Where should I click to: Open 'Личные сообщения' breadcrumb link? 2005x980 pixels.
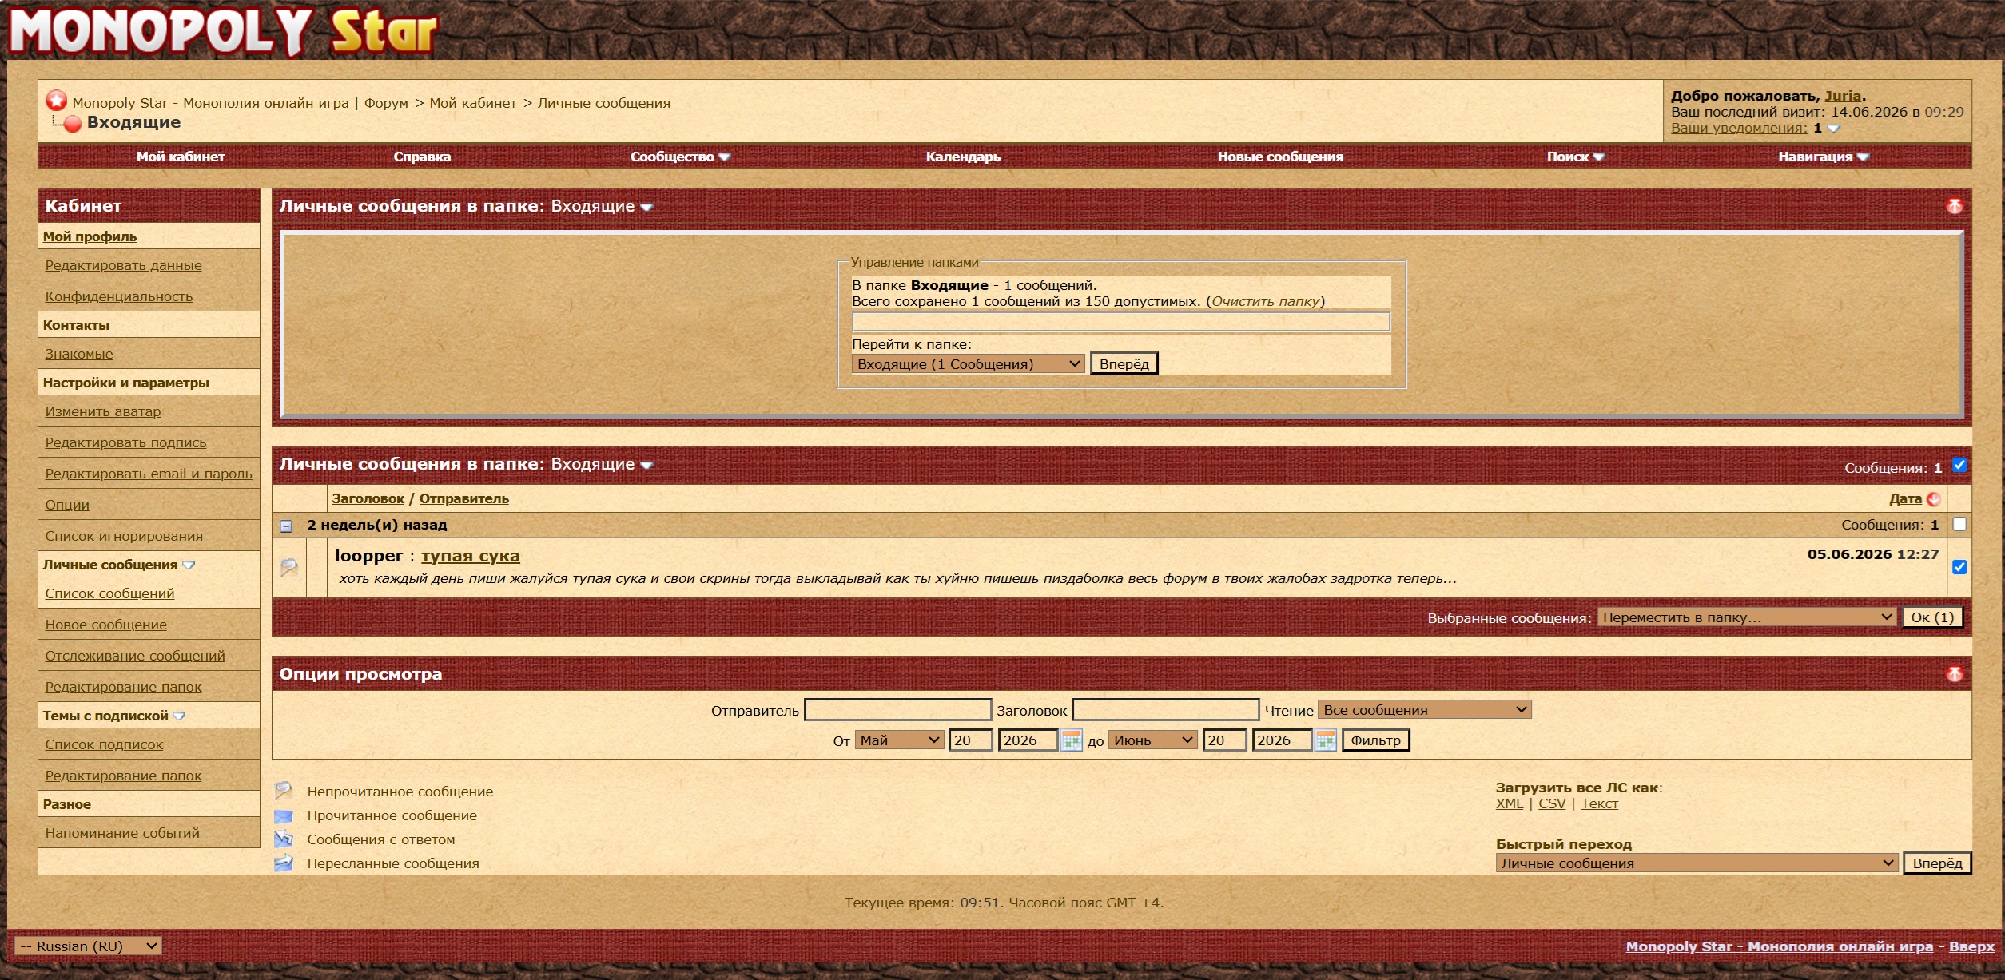coord(604,103)
